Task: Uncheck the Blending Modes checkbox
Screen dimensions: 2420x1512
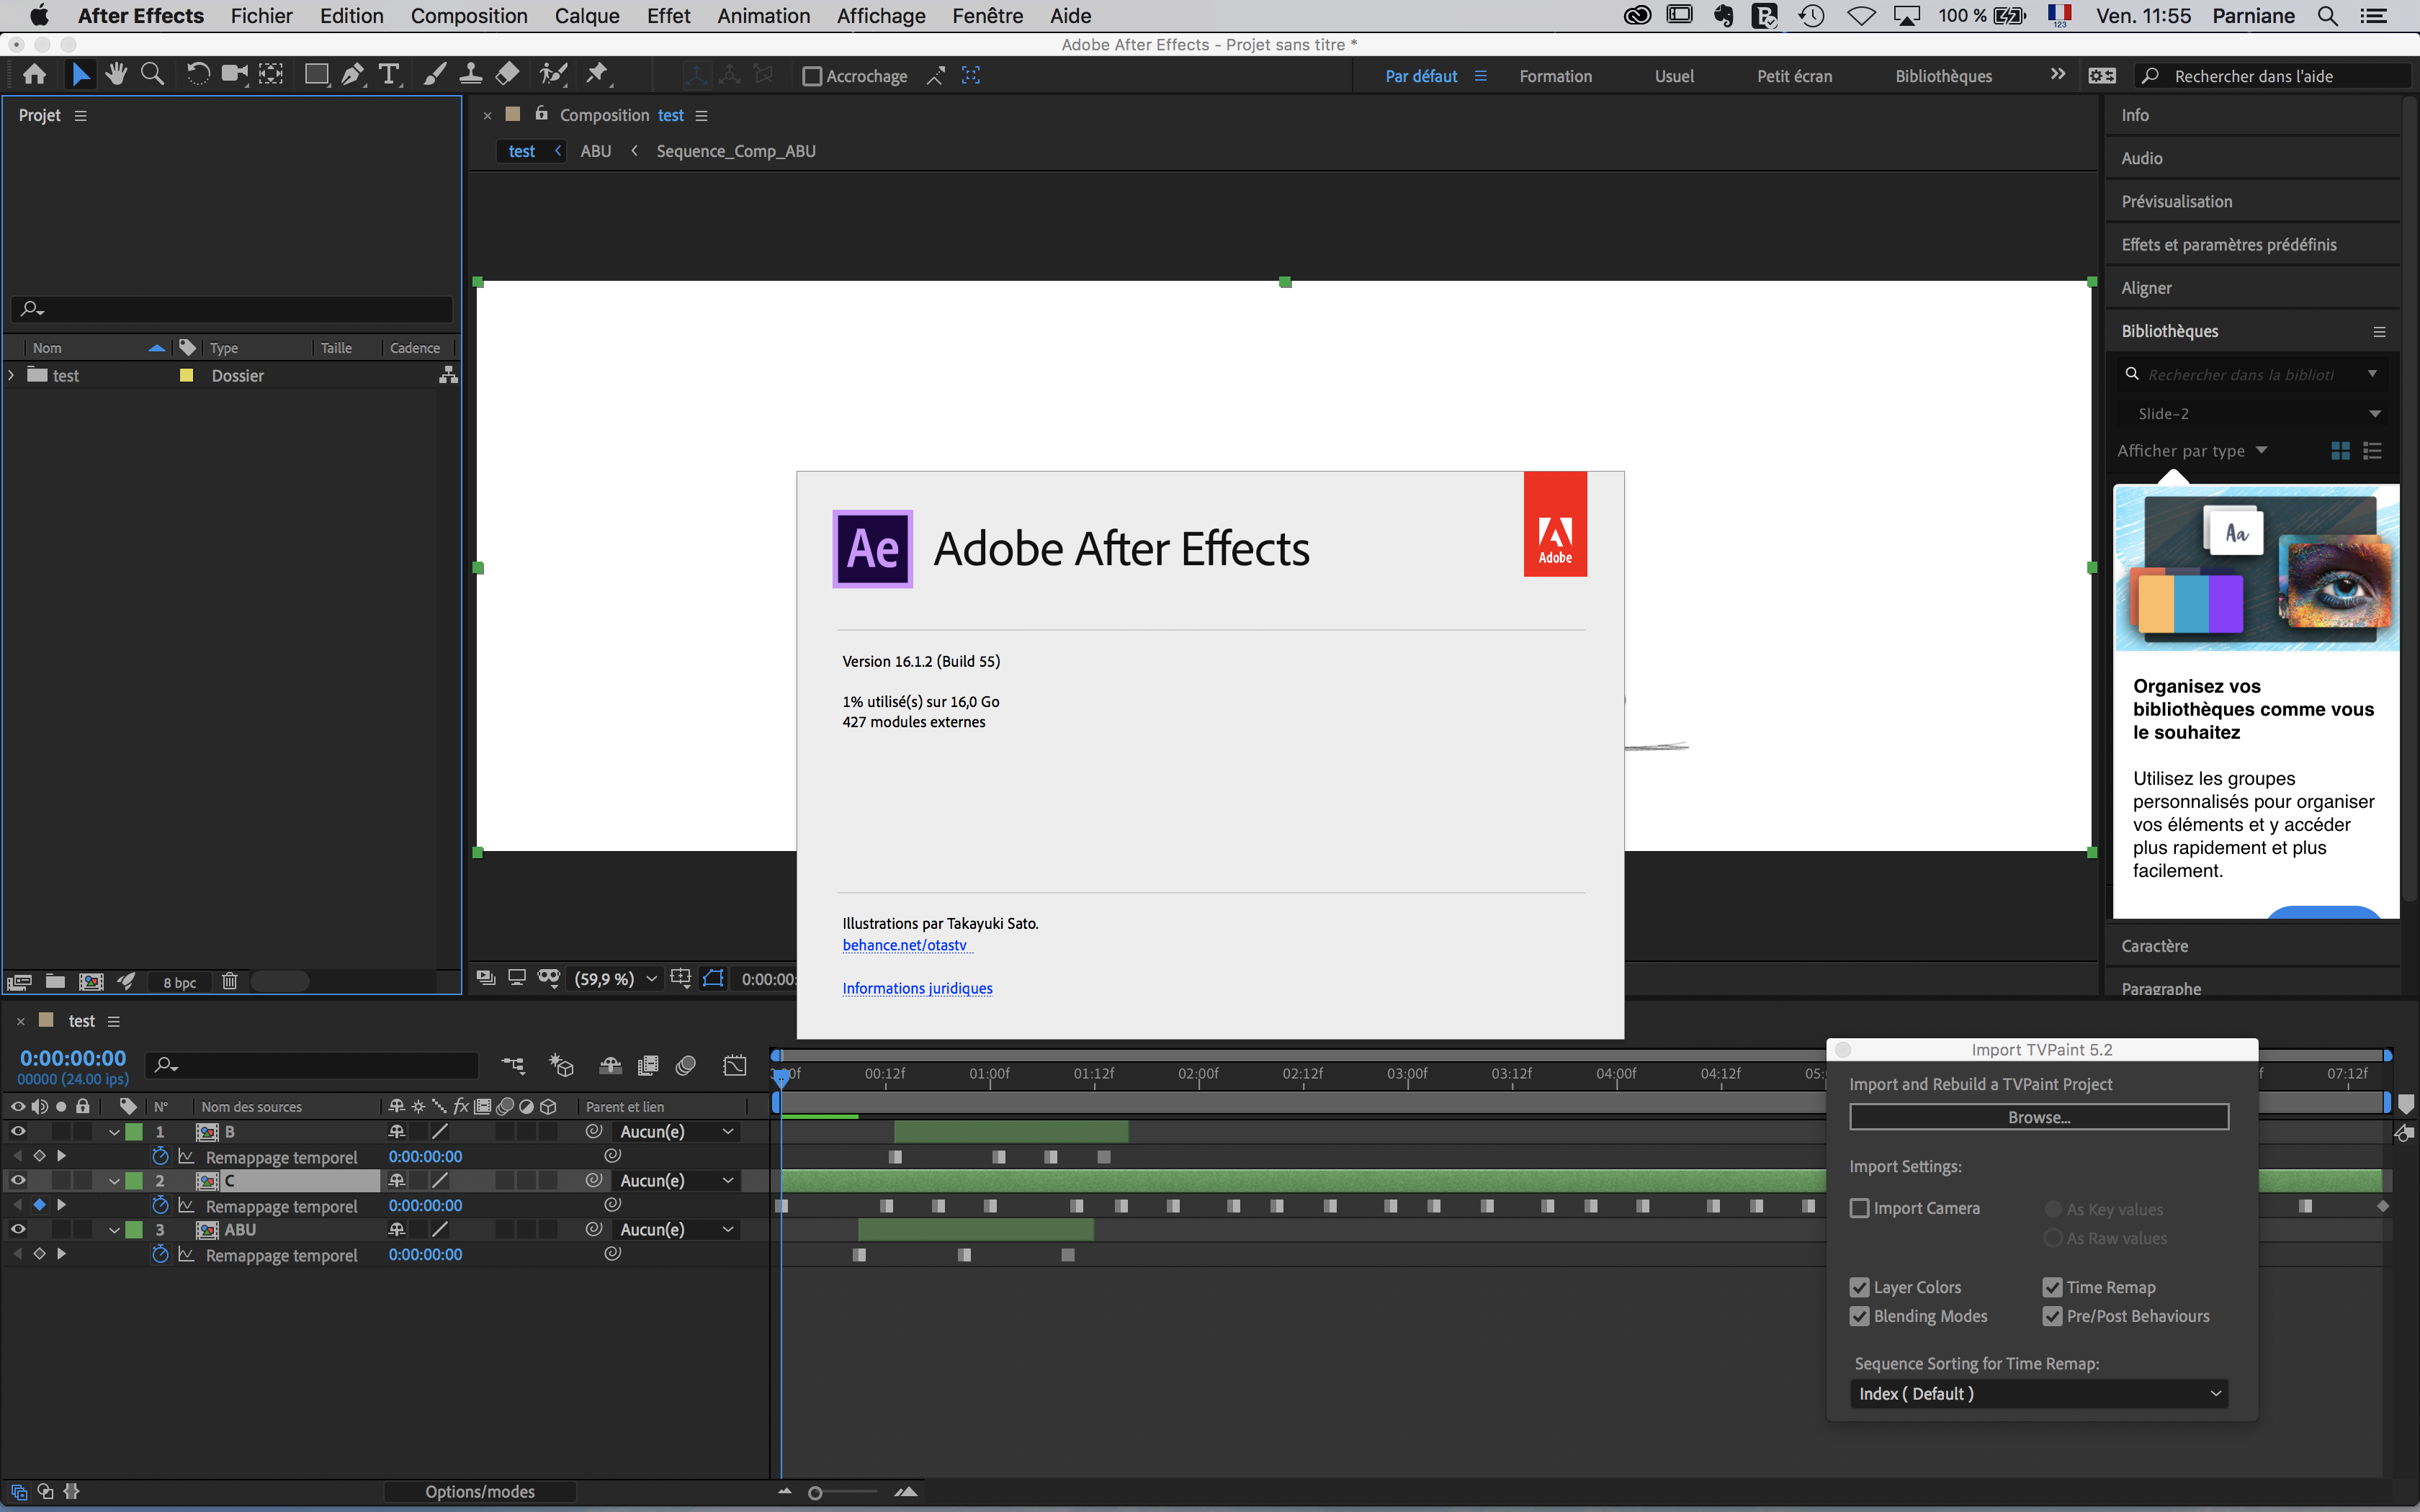Action: (1859, 1316)
